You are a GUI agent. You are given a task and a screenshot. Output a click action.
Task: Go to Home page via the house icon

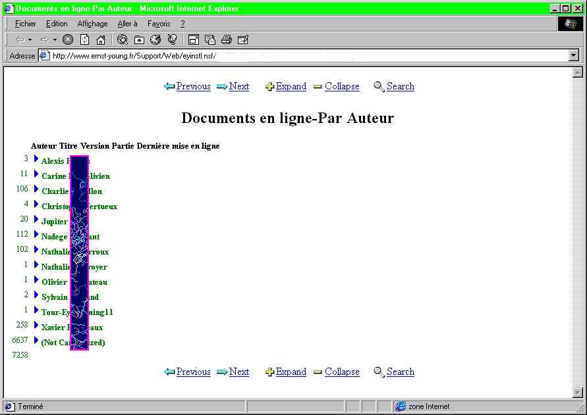tap(101, 39)
